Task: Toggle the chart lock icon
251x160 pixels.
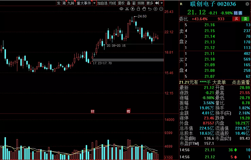Action: (x=138, y=9)
